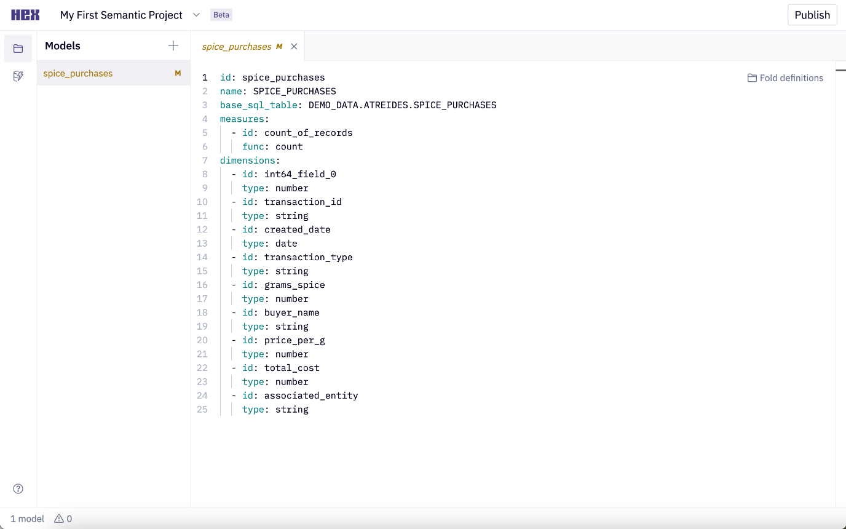
Task: Open the help question mark icon
Action: (18, 489)
